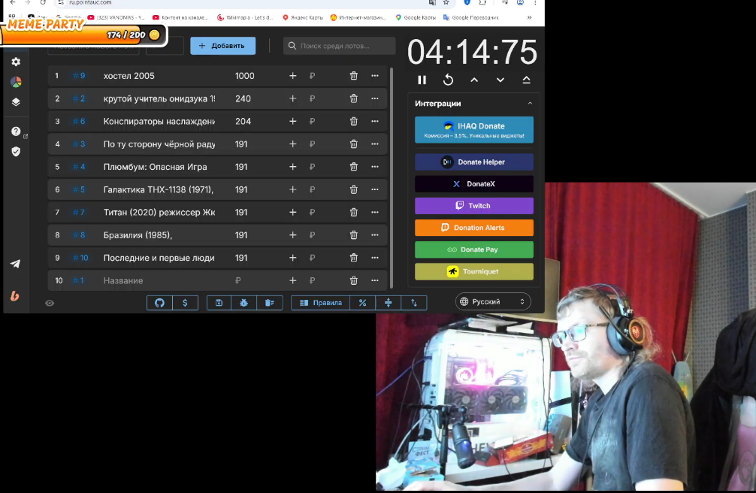Focus the Поиск среди лотов search field
Image resolution: width=756 pixels, height=493 pixels.
point(340,46)
